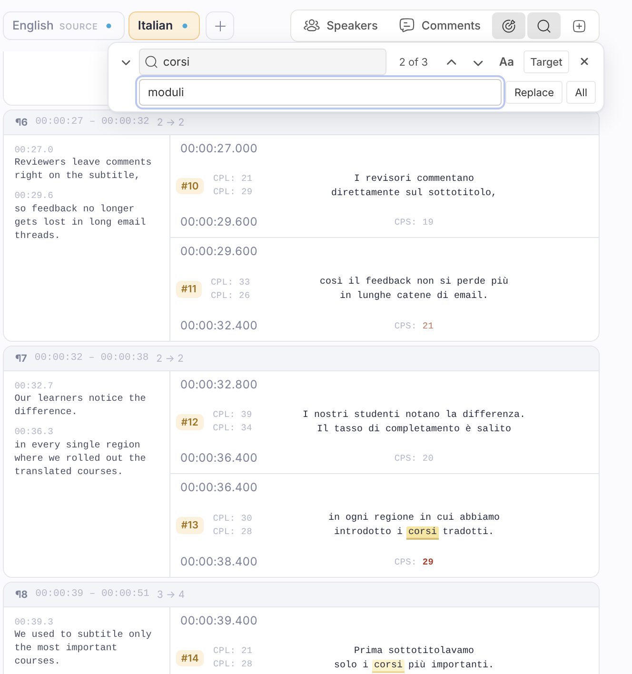Click highlighted 'corsi' in subtitle #13
The width and height of the screenshot is (632, 674).
pyautogui.click(x=423, y=531)
